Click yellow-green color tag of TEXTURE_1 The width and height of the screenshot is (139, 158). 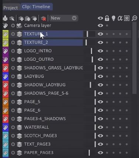[x=6, y=34]
